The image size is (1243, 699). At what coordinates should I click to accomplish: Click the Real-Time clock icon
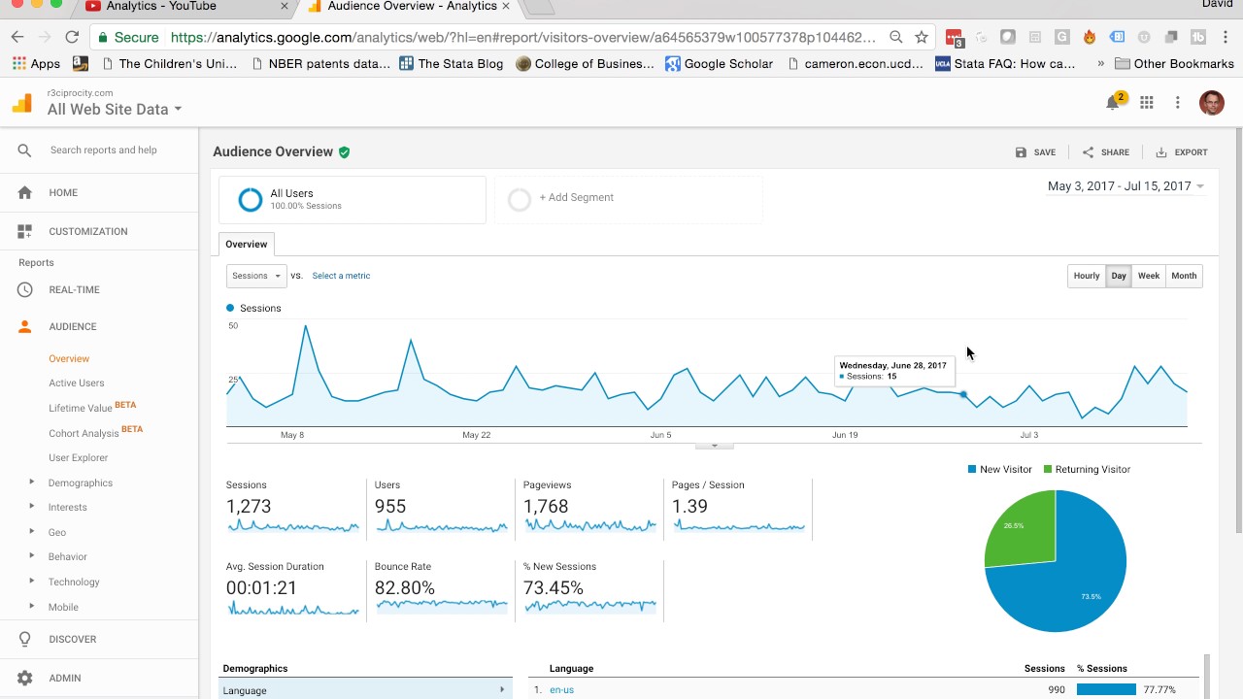pos(25,289)
